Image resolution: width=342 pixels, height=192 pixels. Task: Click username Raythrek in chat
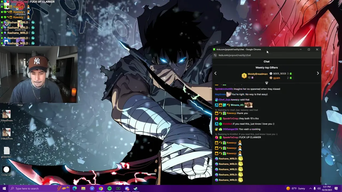coord(220,94)
